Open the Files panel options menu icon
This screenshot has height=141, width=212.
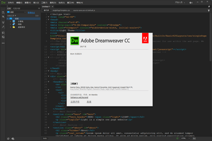pos(39,9)
